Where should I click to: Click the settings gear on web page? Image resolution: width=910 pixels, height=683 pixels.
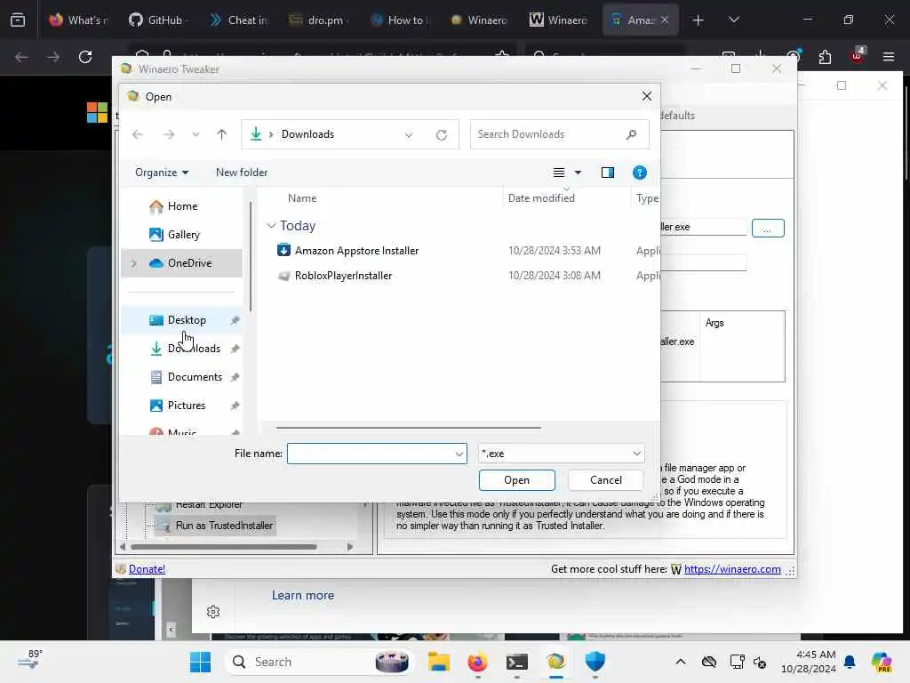click(213, 612)
